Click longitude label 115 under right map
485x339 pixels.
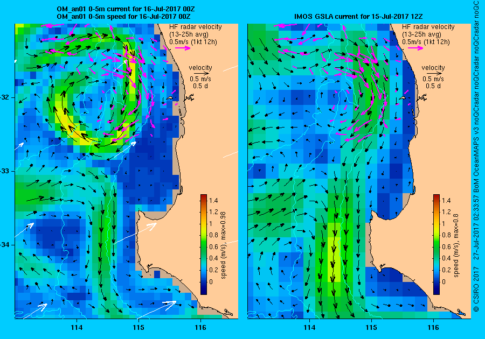click(x=371, y=327)
